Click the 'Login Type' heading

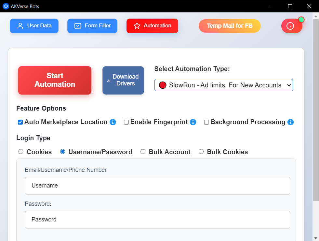coord(33,138)
